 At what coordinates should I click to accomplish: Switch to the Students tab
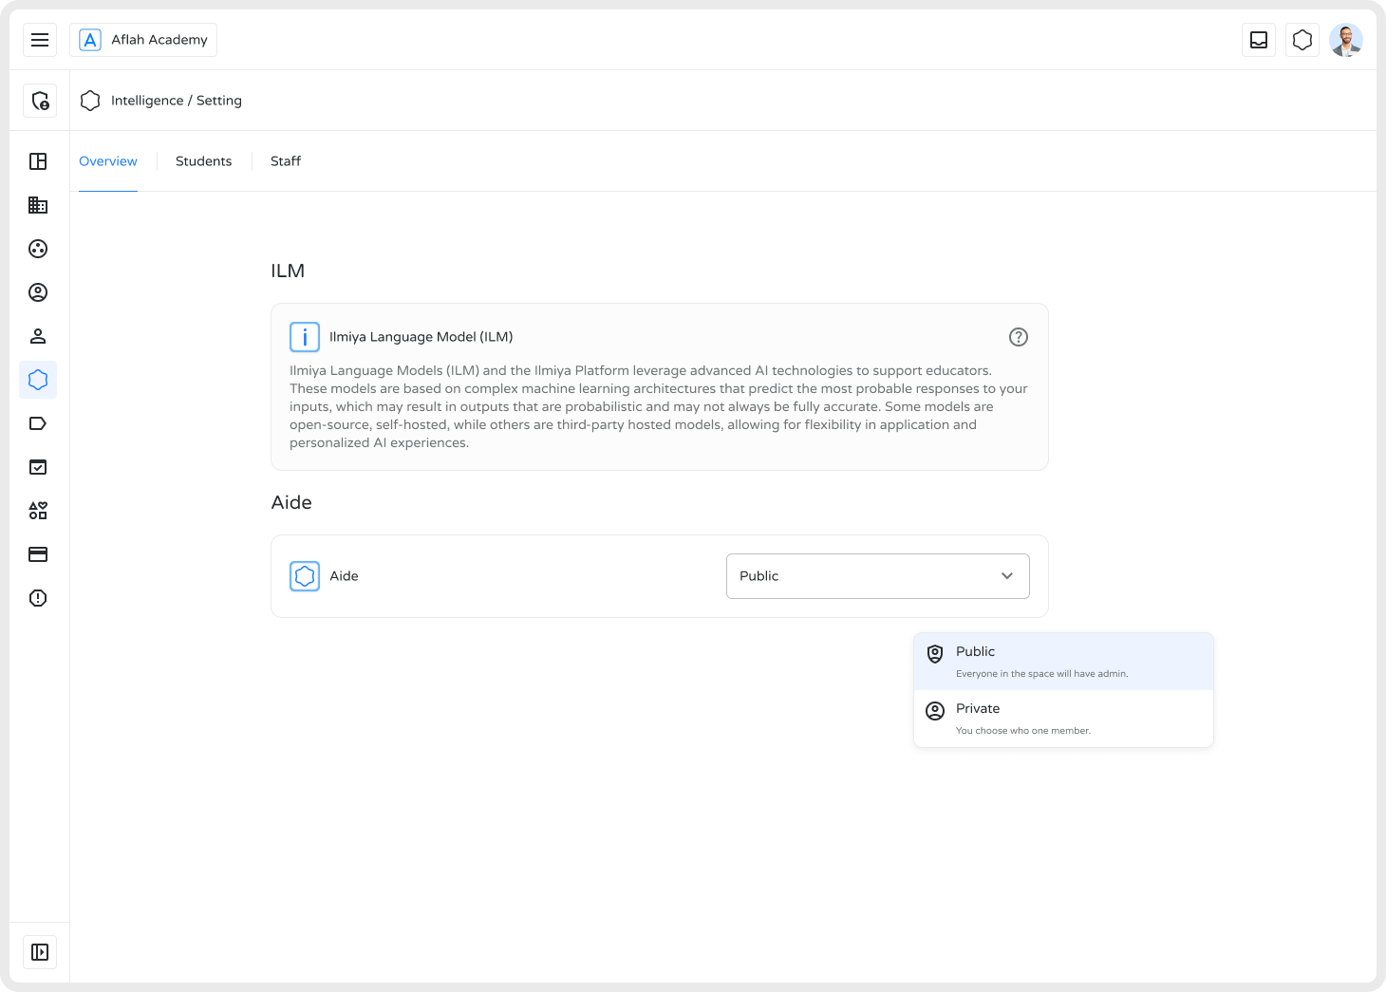(x=203, y=161)
